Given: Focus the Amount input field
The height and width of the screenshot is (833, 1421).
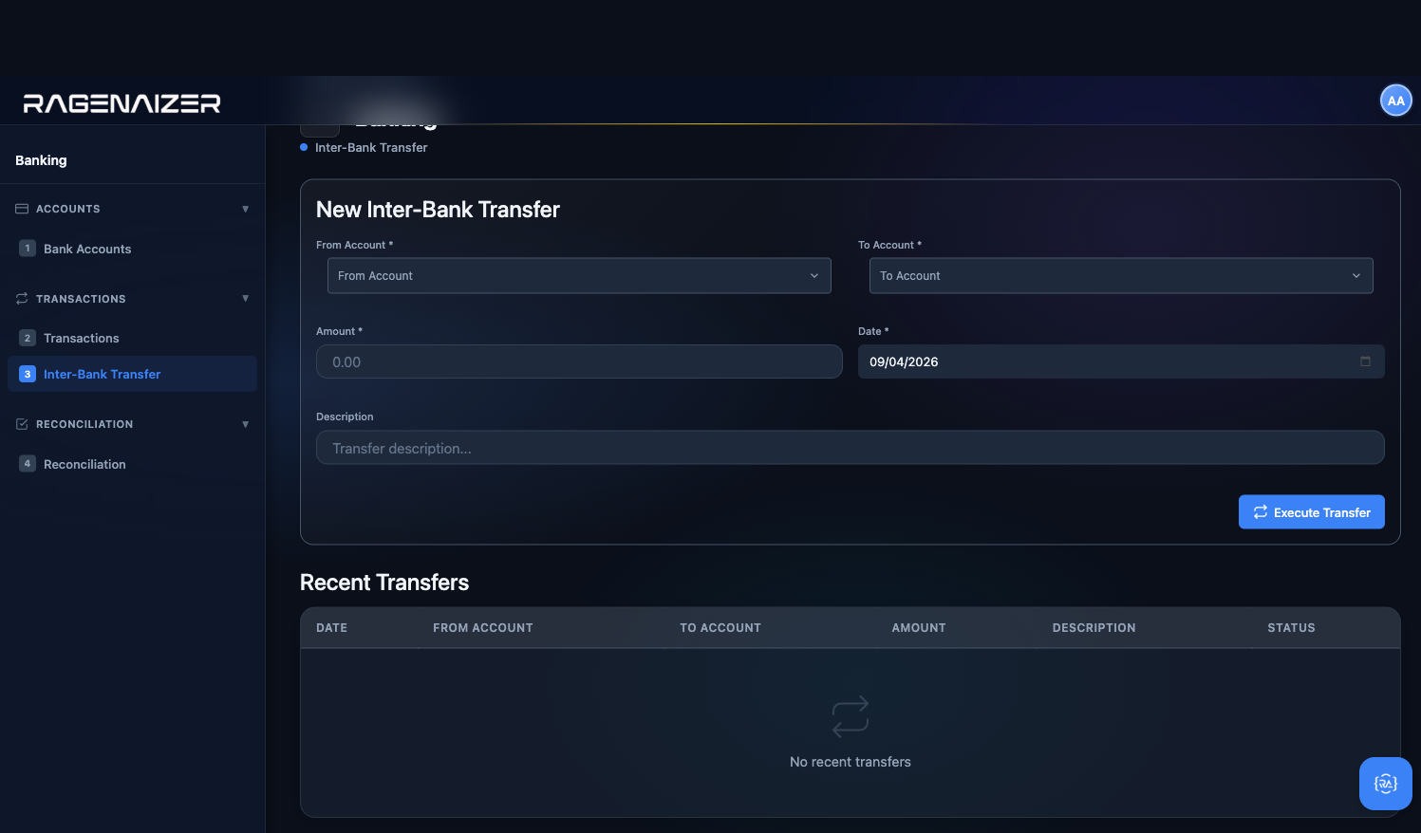Looking at the screenshot, I should coord(579,361).
